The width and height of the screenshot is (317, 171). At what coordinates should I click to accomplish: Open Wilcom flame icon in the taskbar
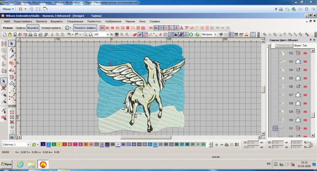point(43,164)
